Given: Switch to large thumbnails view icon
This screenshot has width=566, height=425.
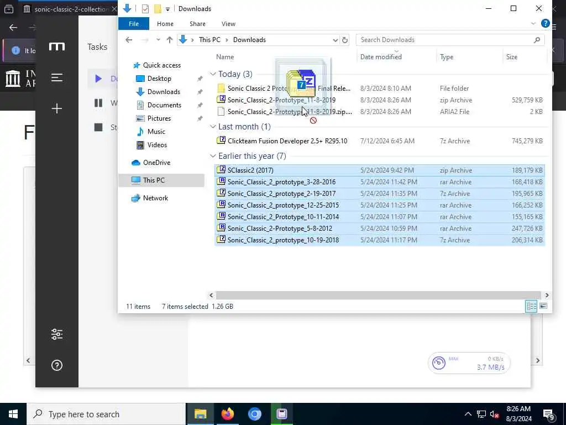Looking at the screenshot, I should (x=543, y=307).
